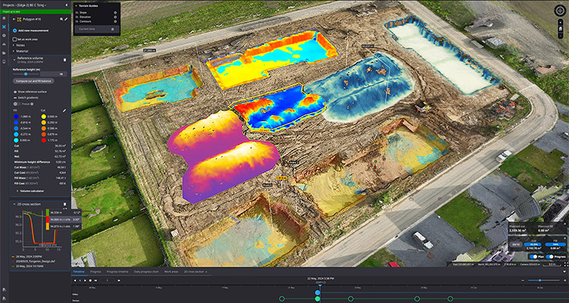Click the compass navigation control
569x303 pixels.
coord(560,11)
